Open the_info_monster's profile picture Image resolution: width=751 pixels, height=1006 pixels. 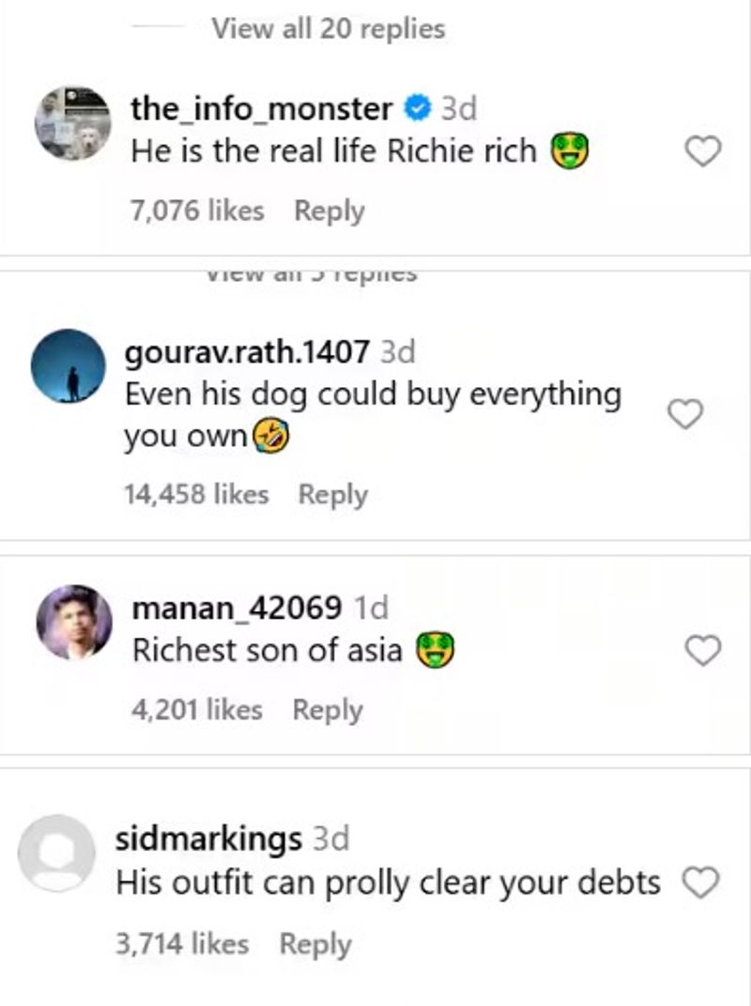point(73,122)
